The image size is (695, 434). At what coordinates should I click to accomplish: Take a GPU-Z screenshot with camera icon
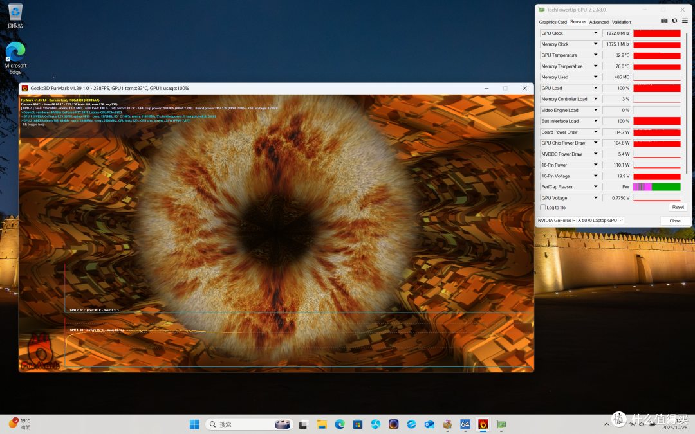664,21
